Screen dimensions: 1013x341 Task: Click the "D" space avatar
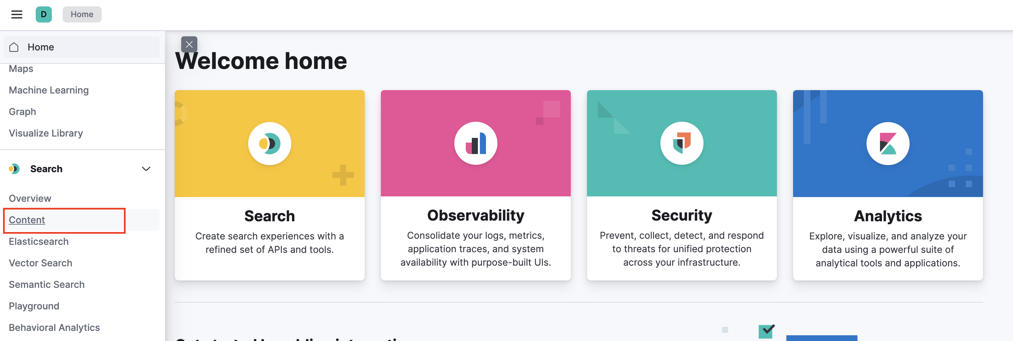click(x=44, y=14)
